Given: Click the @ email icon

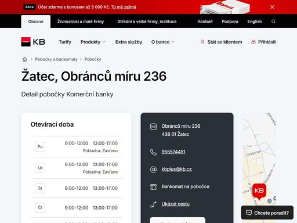Looking at the screenshot, I should click(153, 170).
